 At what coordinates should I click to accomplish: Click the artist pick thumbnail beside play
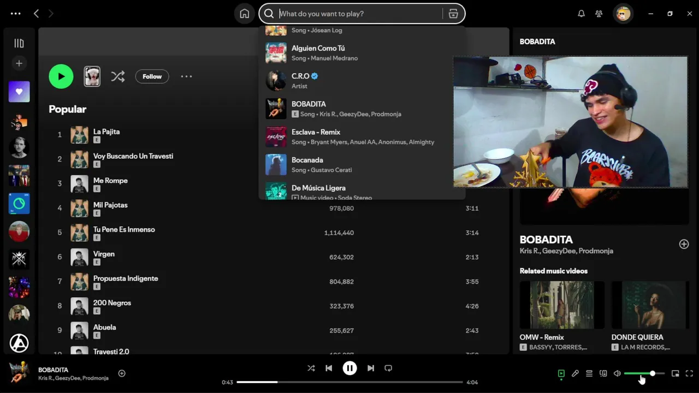click(x=92, y=76)
